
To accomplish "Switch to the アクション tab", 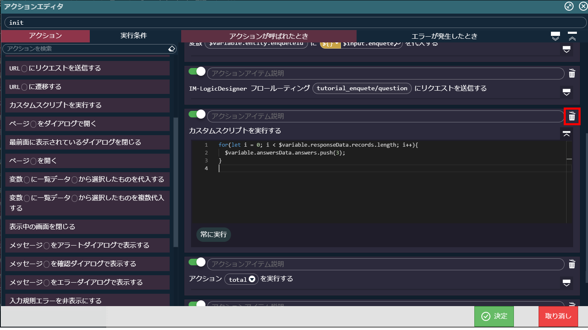I will pos(45,36).
